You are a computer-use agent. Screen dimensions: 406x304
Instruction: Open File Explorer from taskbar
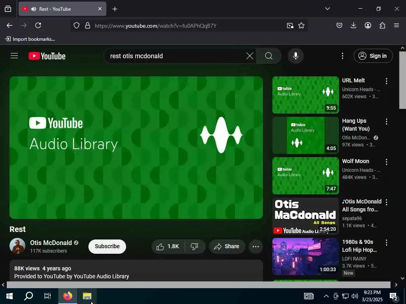tap(87, 296)
